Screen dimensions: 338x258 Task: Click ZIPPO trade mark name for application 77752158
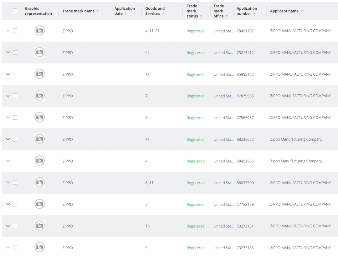tap(68, 204)
